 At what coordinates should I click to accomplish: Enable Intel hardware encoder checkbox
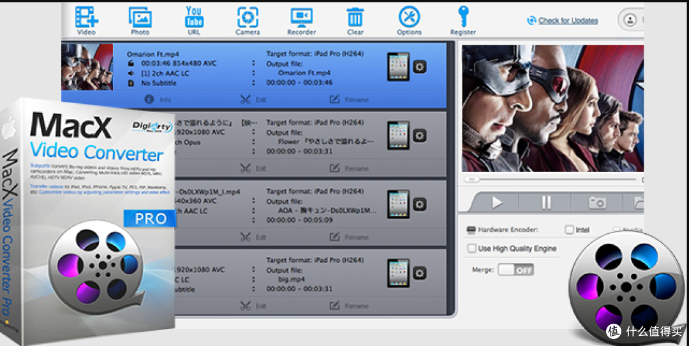(570, 229)
